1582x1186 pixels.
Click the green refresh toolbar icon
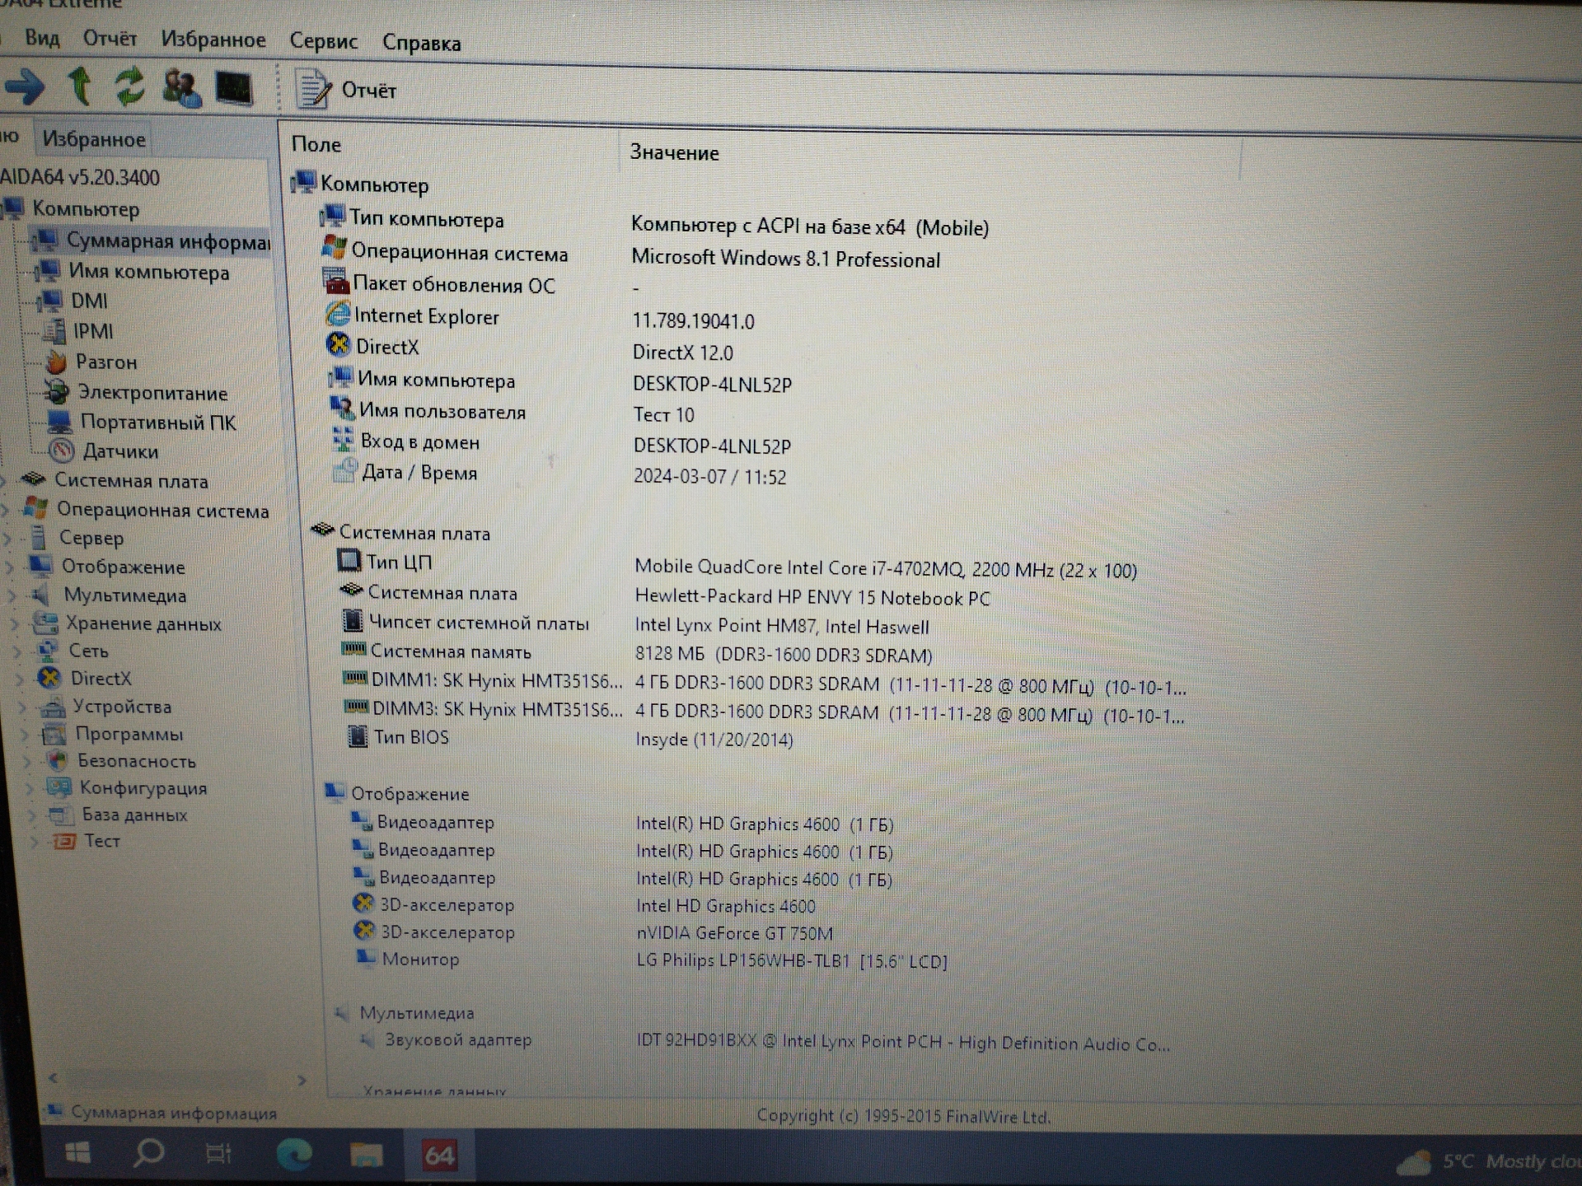click(x=129, y=86)
